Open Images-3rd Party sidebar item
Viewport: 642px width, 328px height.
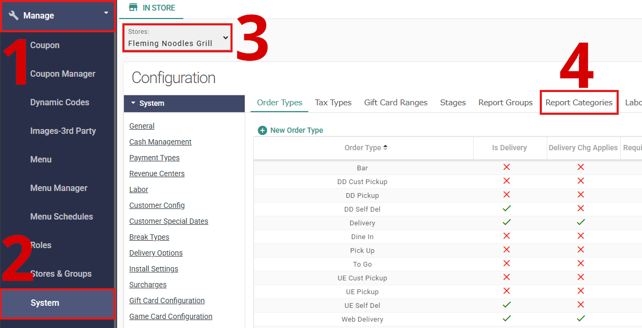coord(63,131)
